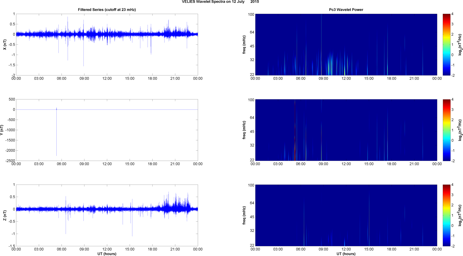Click the "-2500" tick on the Y (nT) axis
The width and height of the screenshot is (463, 256).
10,161
